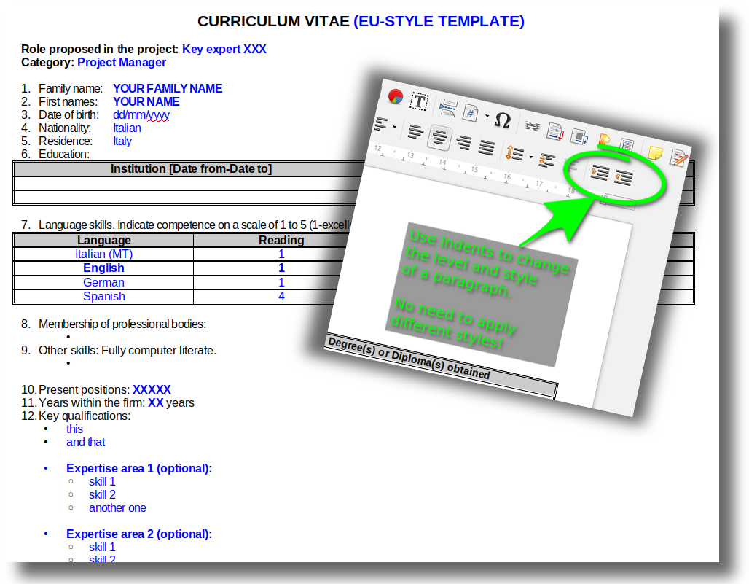Open the Line Spacing dropdown arrow
The height and width of the screenshot is (584, 749).
tap(531, 157)
